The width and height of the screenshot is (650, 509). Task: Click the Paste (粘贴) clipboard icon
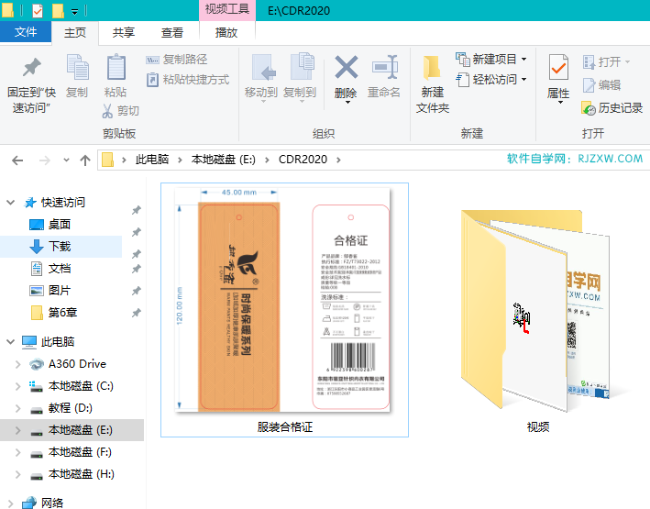[116, 67]
